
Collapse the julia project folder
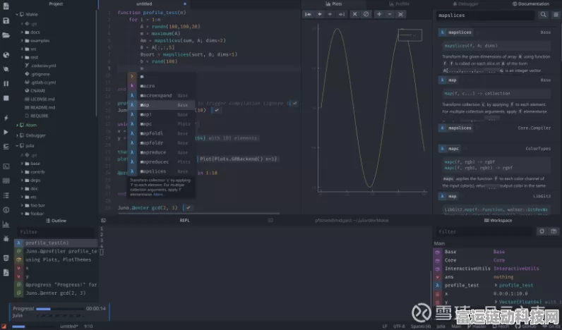pos(17,146)
